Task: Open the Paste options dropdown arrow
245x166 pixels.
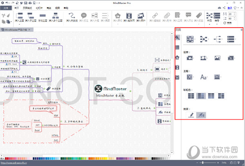Action: click(x=11, y=22)
